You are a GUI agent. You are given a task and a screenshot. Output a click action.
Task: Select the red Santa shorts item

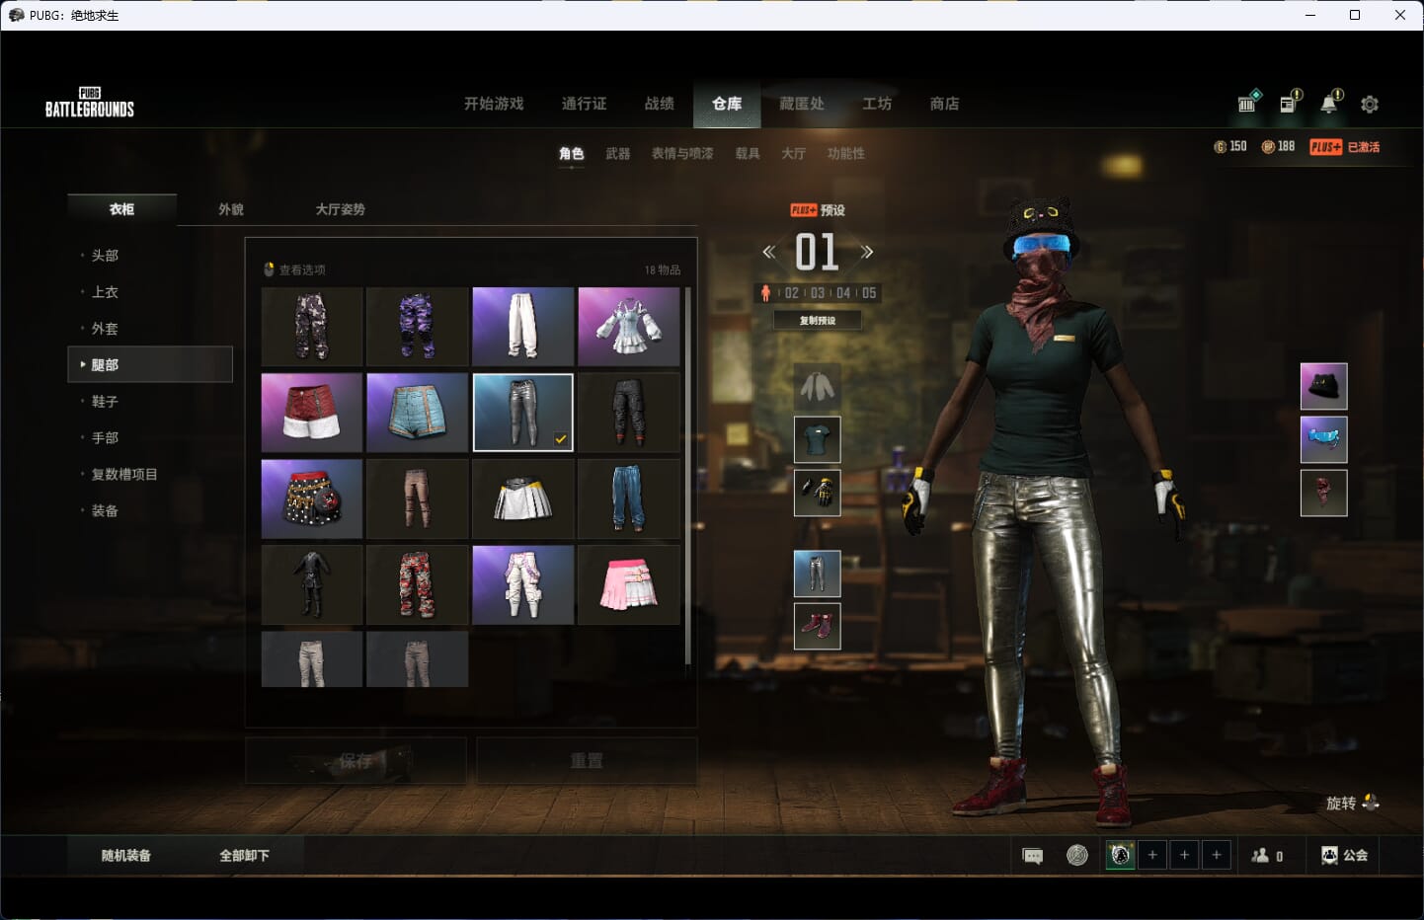pos(312,413)
